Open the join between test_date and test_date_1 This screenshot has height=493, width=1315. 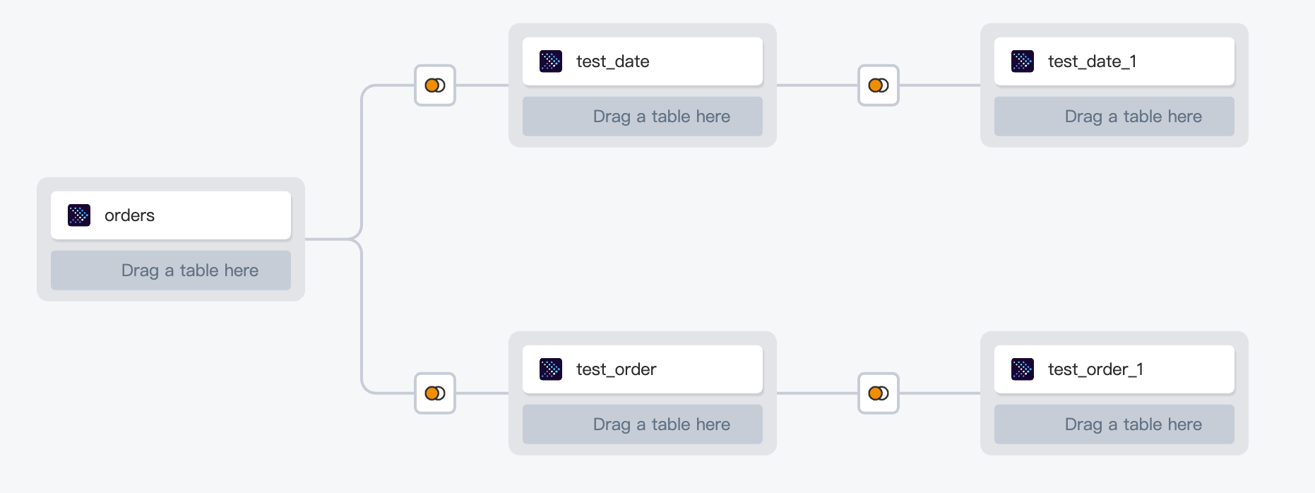pyautogui.click(x=879, y=85)
